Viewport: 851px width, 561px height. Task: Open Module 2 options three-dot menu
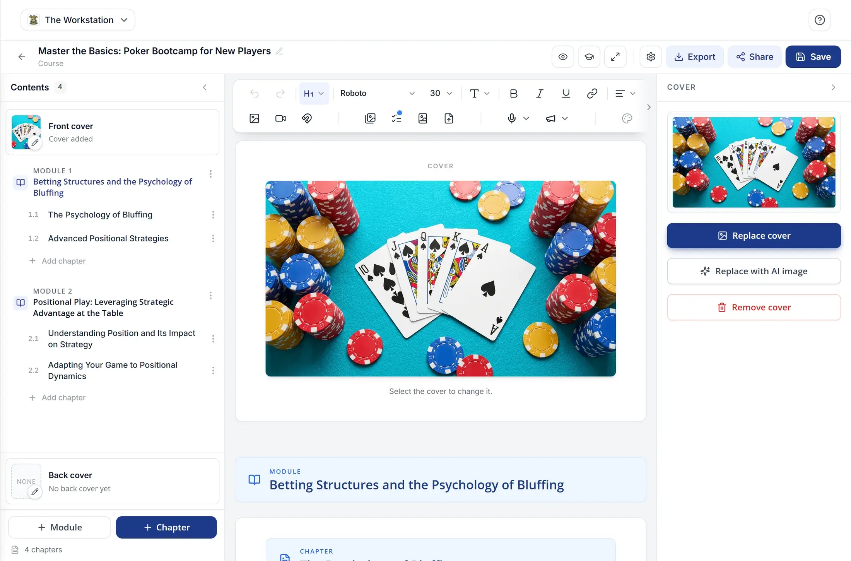click(210, 296)
